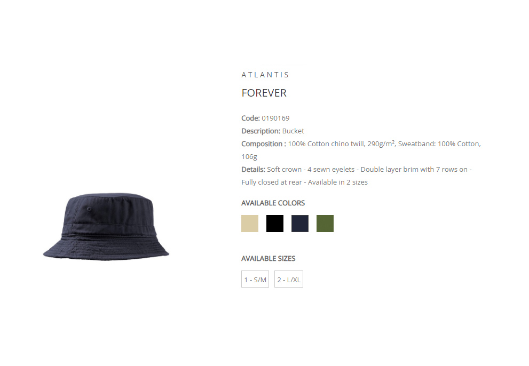
Task: Click the Details label
Action: pos(254,170)
